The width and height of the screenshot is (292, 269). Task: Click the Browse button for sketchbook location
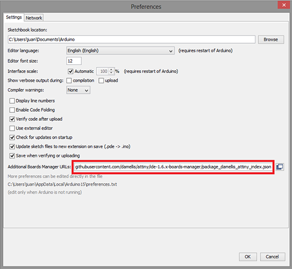(x=271, y=39)
